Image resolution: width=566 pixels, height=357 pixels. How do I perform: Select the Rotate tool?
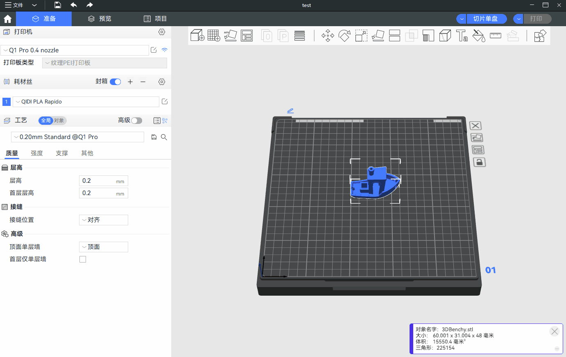[x=344, y=36]
